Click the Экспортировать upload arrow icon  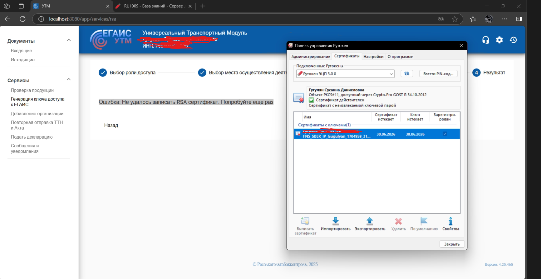pos(370,221)
